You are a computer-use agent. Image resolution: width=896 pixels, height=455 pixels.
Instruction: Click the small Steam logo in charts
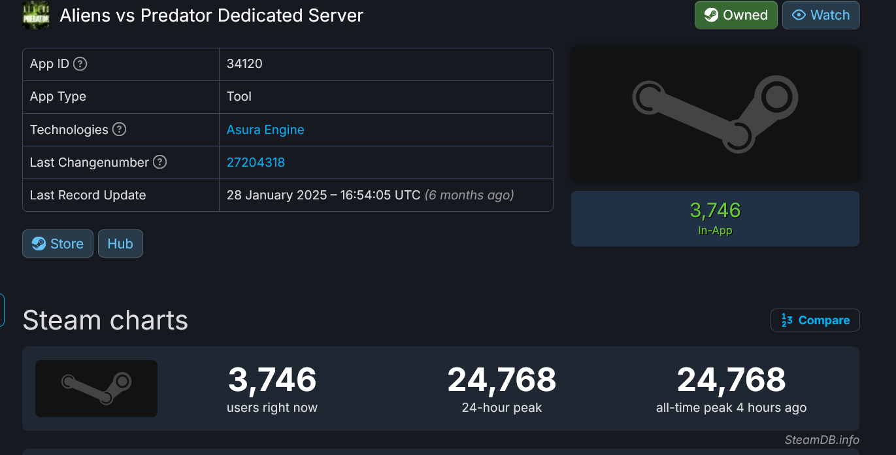(96, 388)
